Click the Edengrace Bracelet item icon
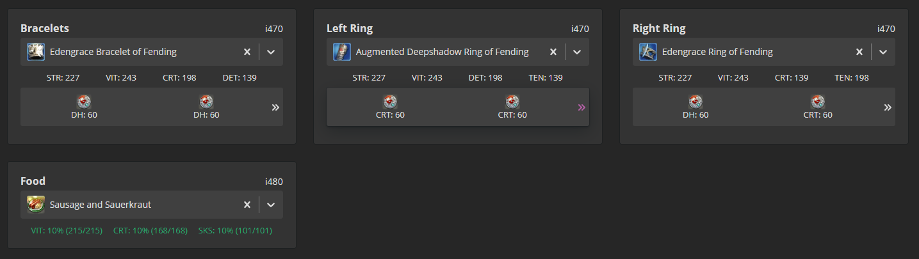The width and height of the screenshot is (919, 259). [36, 52]
